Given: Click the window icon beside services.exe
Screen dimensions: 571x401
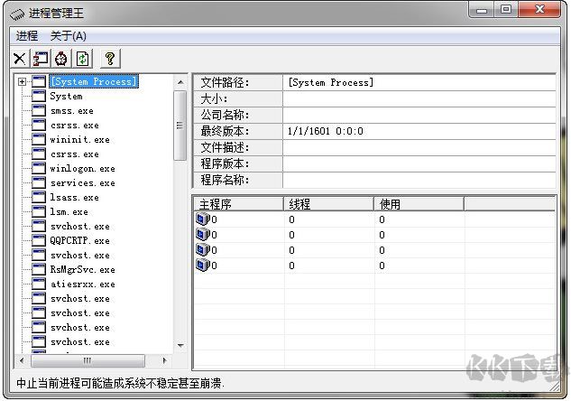Looking at the screenshot, I should [x=39, y=182].
